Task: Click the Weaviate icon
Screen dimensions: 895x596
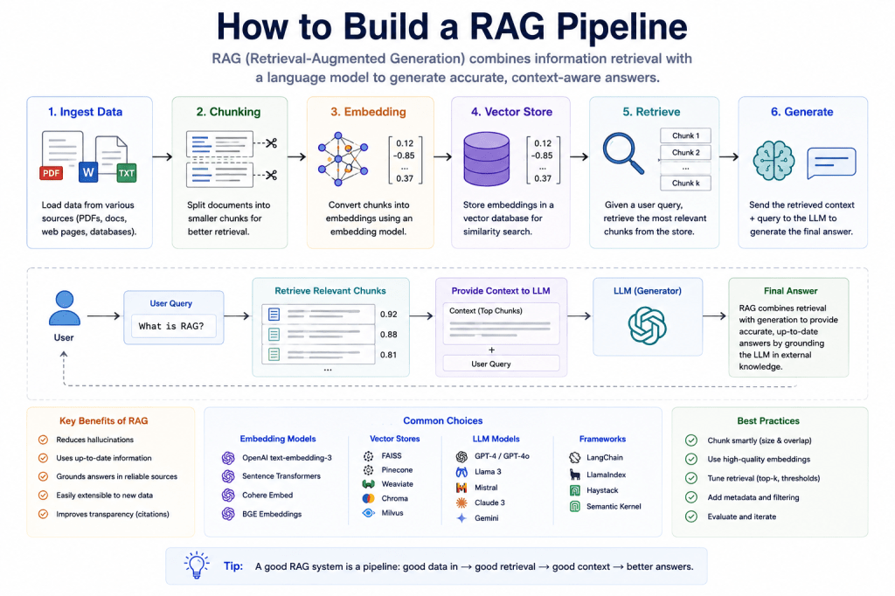Action: click(369, 483)
